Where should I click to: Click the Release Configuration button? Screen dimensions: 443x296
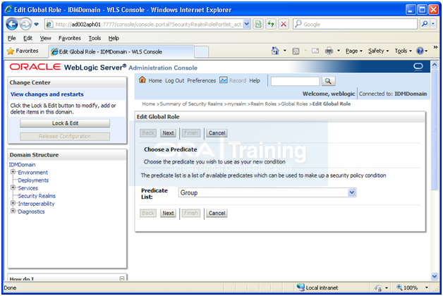click(x=65, y=137)
